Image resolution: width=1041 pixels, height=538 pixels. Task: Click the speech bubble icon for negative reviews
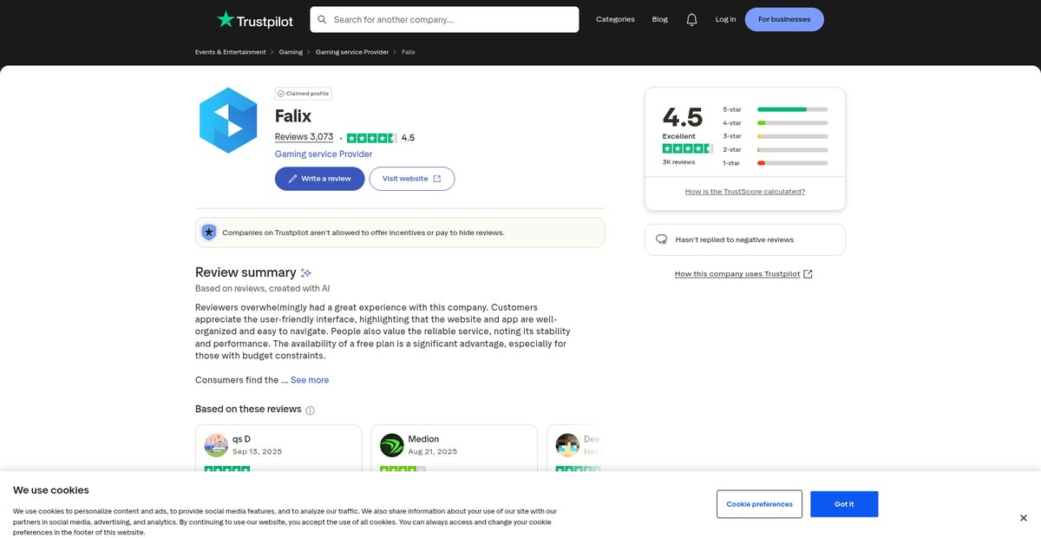click(662, 239)
